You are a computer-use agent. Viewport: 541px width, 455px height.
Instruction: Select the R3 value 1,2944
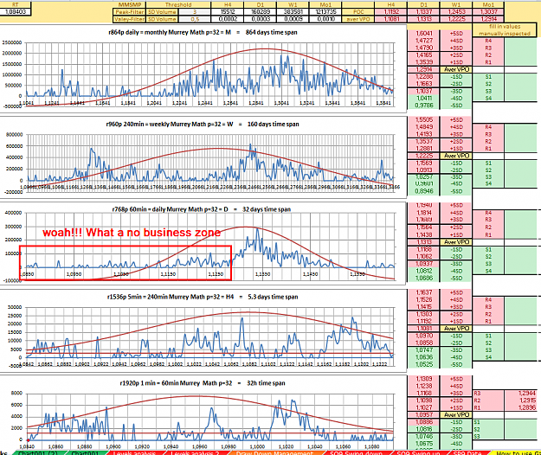coord(521,393)
